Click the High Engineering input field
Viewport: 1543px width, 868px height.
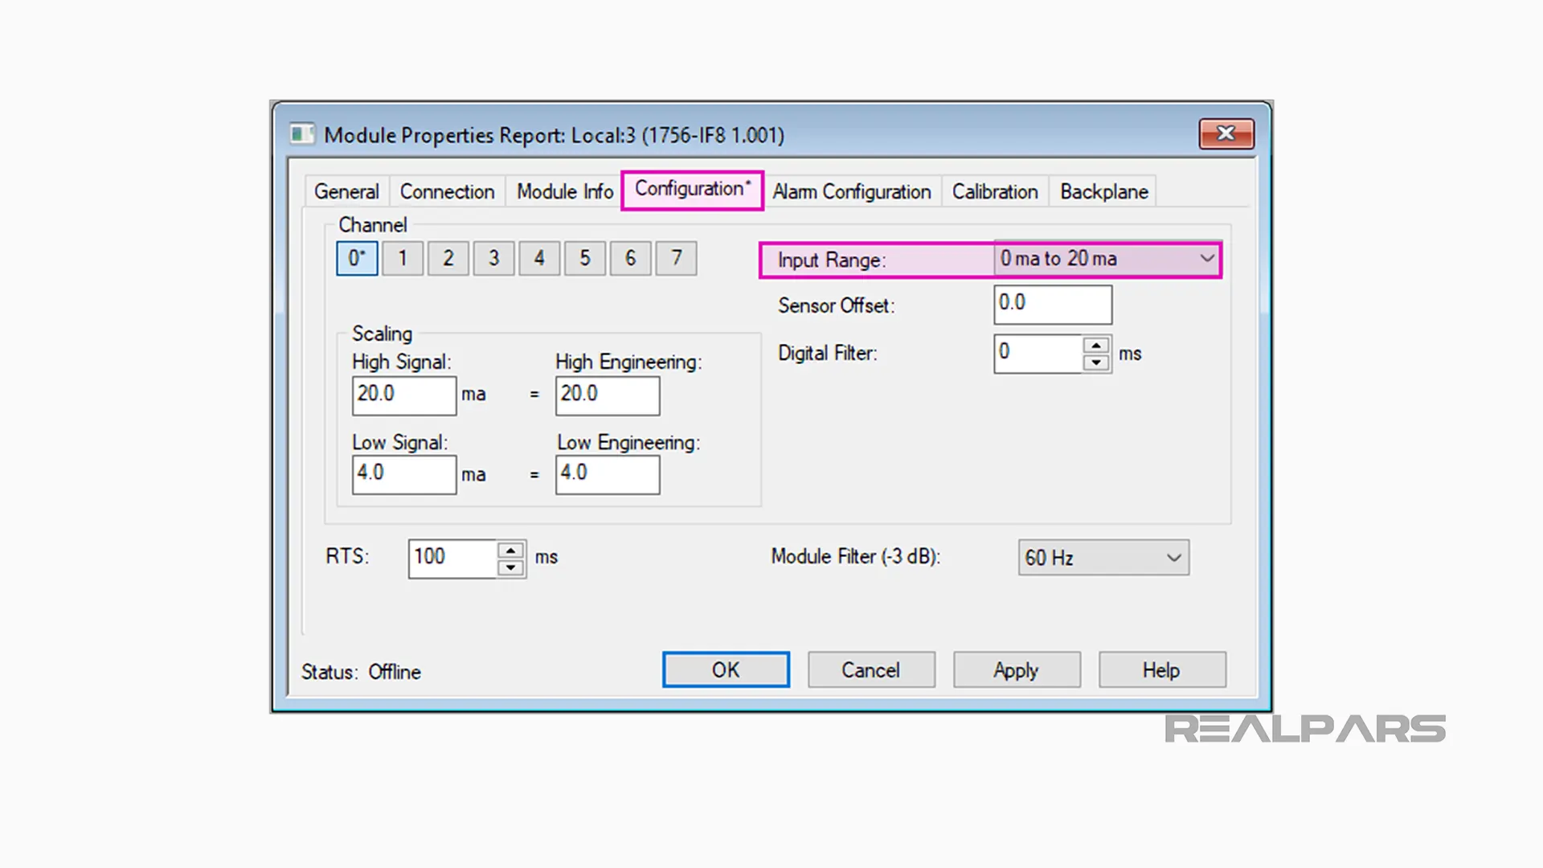coord(607,395)
